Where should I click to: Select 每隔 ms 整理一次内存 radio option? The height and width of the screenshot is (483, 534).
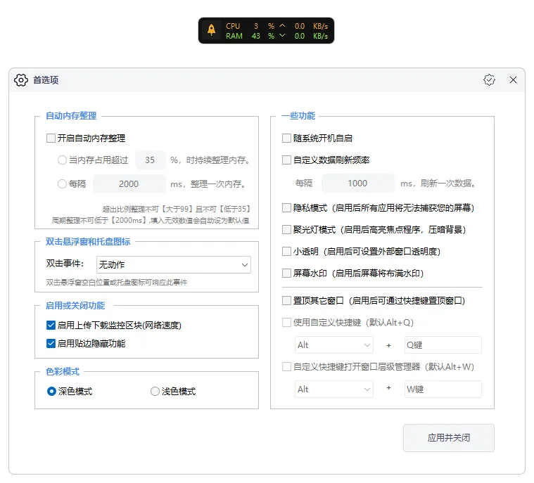(62, 183)
